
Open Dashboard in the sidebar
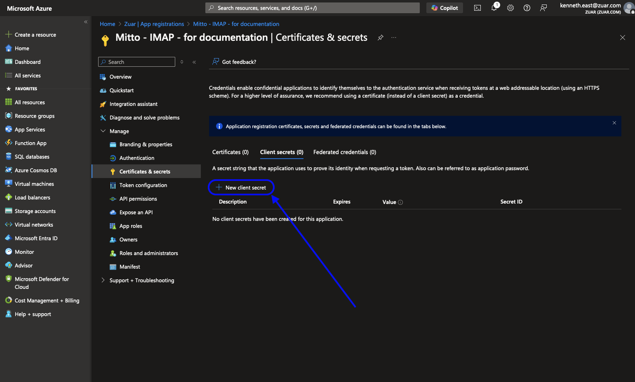(23, 62)
